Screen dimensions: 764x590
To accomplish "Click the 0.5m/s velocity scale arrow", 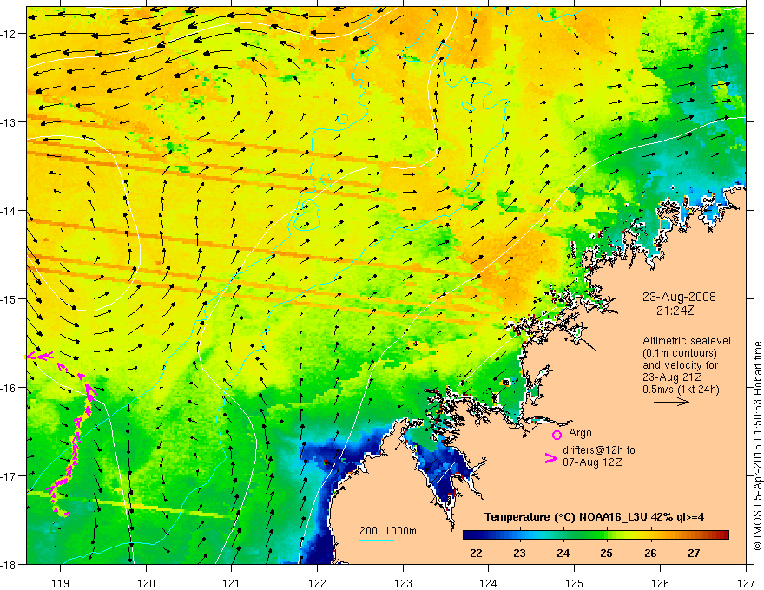I will coord(671,402).
